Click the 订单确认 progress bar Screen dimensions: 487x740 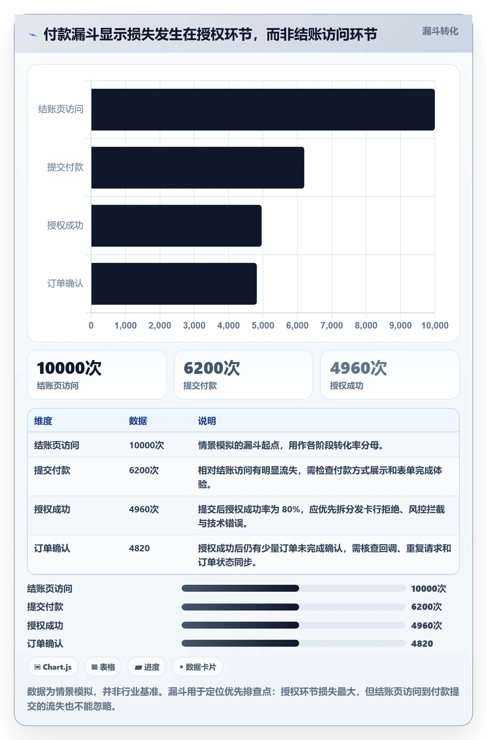pos(293,643)
